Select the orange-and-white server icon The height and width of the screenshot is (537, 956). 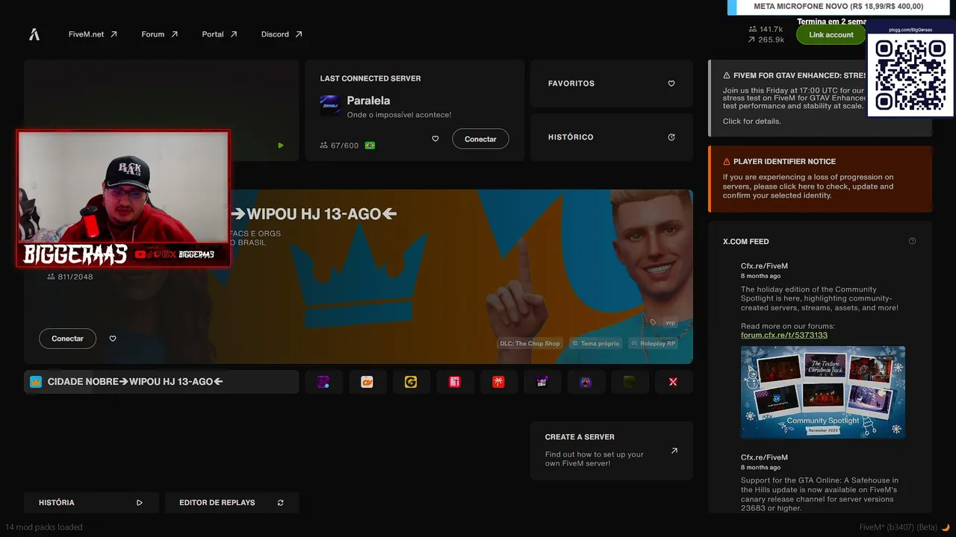[x=367, y=382]
